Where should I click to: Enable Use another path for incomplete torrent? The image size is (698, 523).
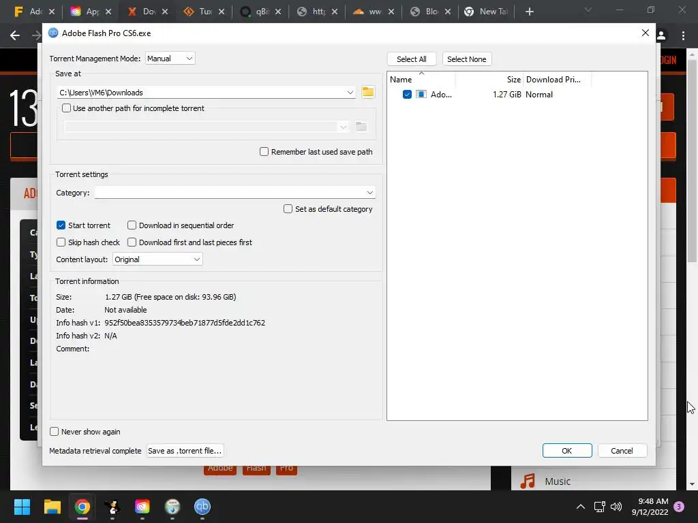pos(66,108)
